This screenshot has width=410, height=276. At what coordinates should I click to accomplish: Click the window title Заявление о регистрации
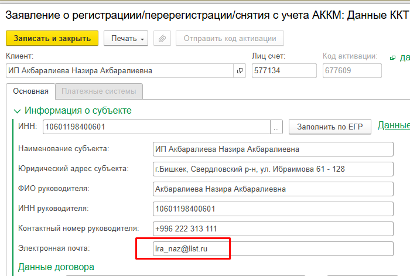point(207,15)
